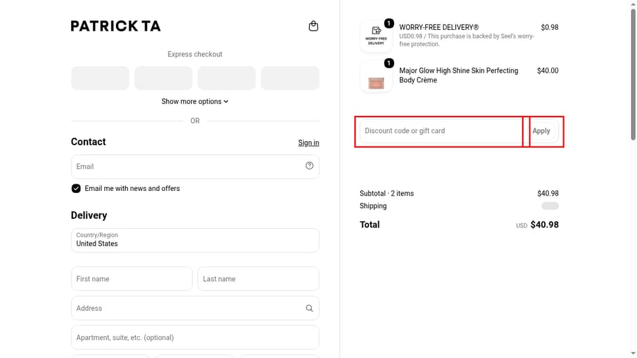The image size is (637, 358).
Task: Click the Sign in link
Action: (x=309, y=143)
